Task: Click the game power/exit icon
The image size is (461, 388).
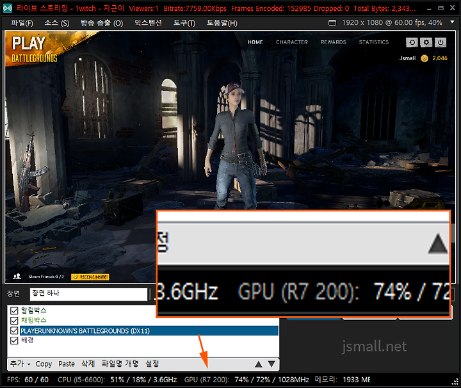Action: point(440,42)
